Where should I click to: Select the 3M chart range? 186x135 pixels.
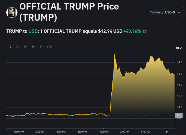[33, 47]
